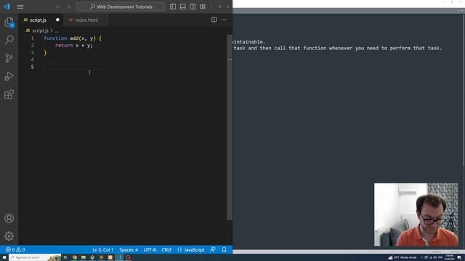Open the Search view in the activity bar

[9, 40]
